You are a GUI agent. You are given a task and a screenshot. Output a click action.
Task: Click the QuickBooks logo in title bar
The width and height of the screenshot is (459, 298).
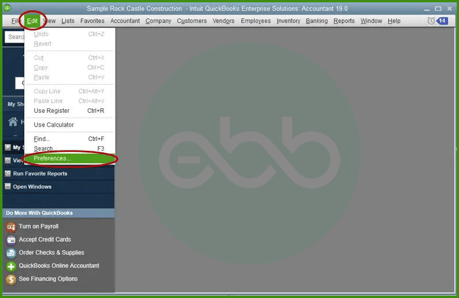click(x=7, y=8)
